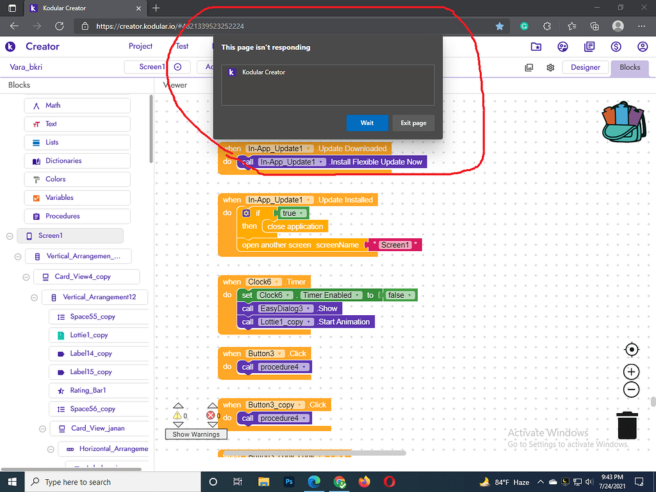Open the true value dropdown
This screenshot has width=656, height=492.
tap(301, 213)
